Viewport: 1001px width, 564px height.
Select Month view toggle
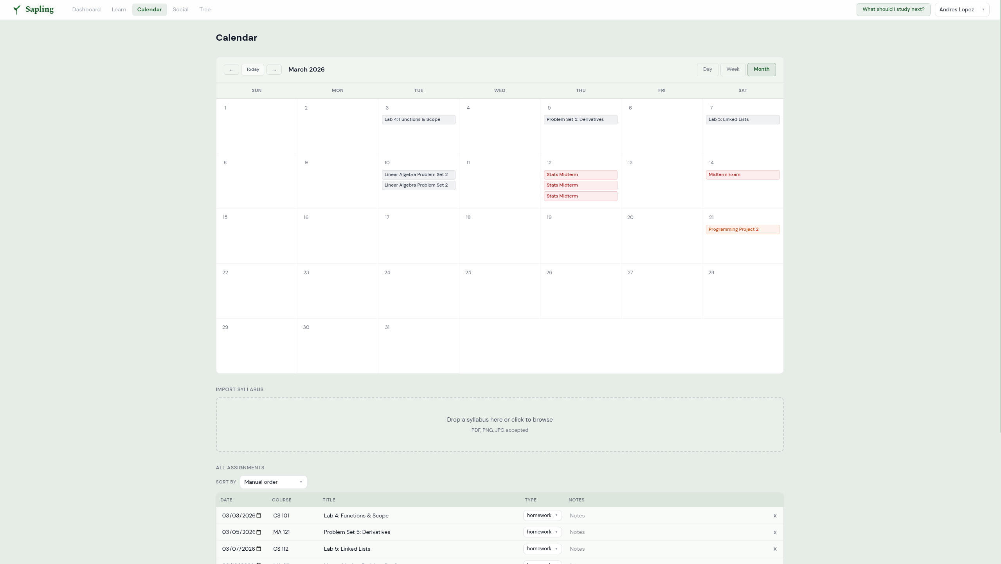pyautogui.click(x=761, y=69)
